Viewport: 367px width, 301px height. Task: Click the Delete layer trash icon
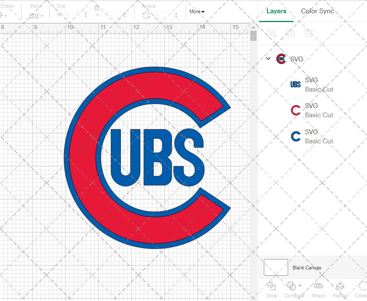point(309,33)
